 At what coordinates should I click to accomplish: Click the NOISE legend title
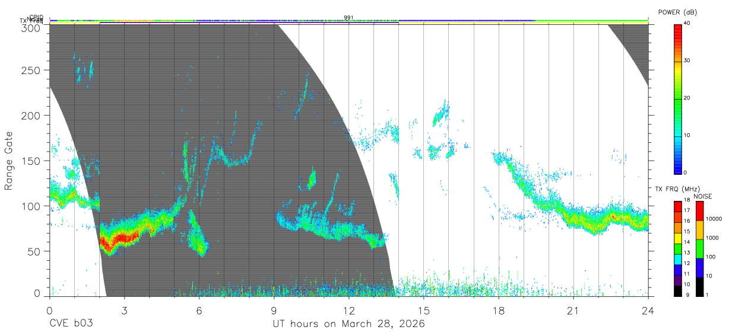click(x=702, y=196)
